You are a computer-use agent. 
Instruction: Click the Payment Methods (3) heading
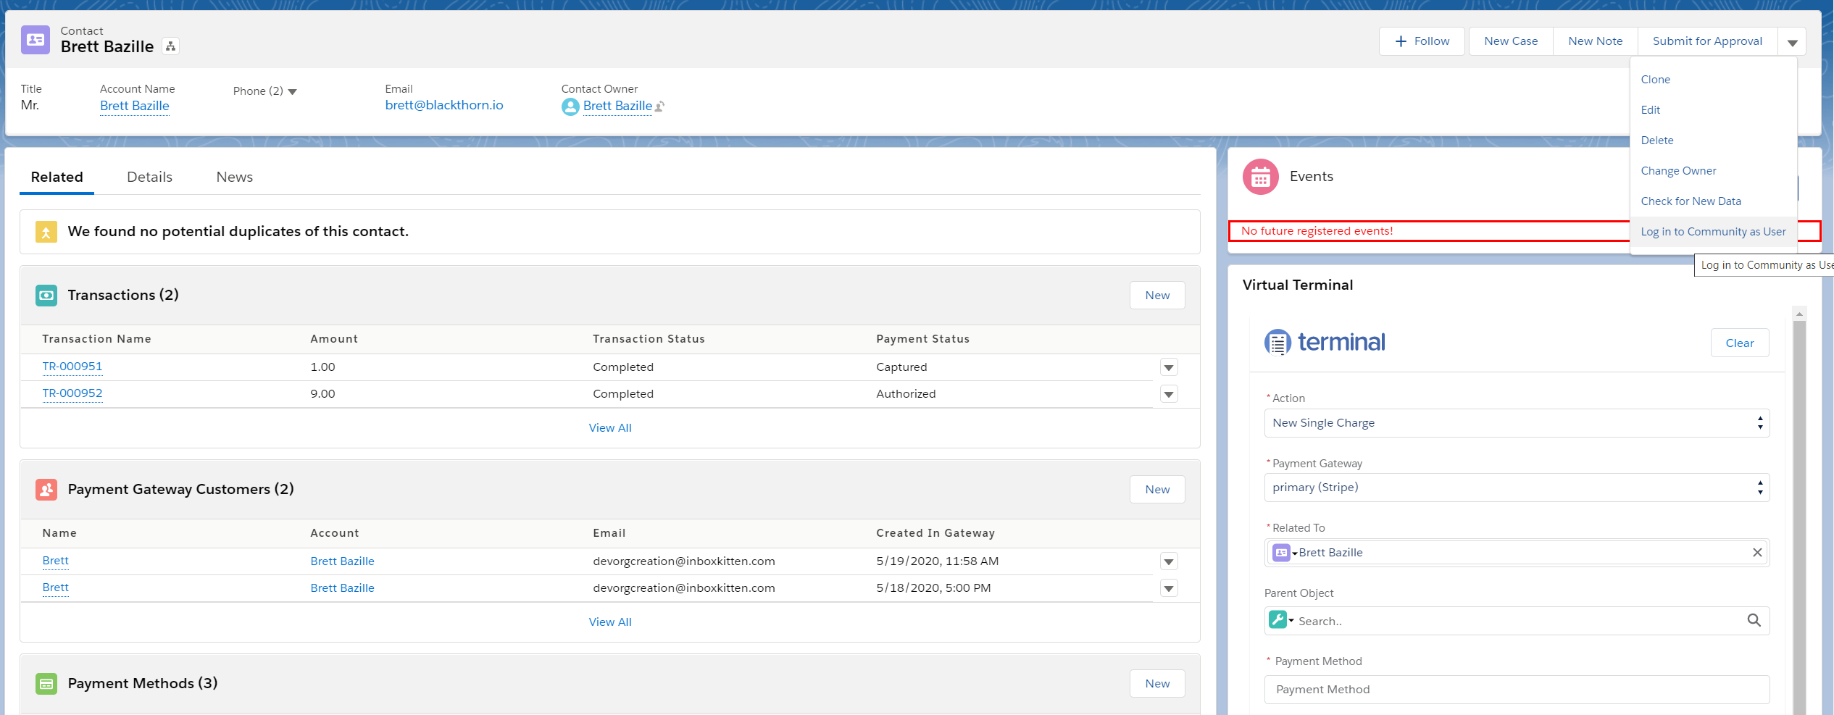pyautogui.click(x=142, y=684)
